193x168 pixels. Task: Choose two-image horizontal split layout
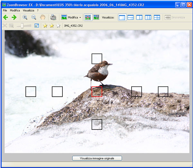click(131, 17)
